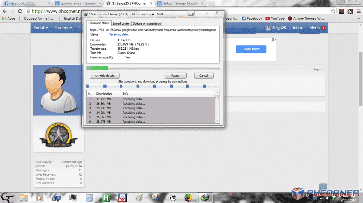Click the Level 0 Leecher badge
The image size is (363, 203).
[x=59, y=136]
